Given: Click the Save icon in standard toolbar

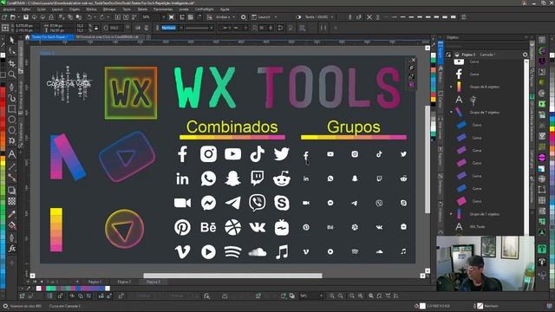Looking at the screenshot, I should 26,17.
